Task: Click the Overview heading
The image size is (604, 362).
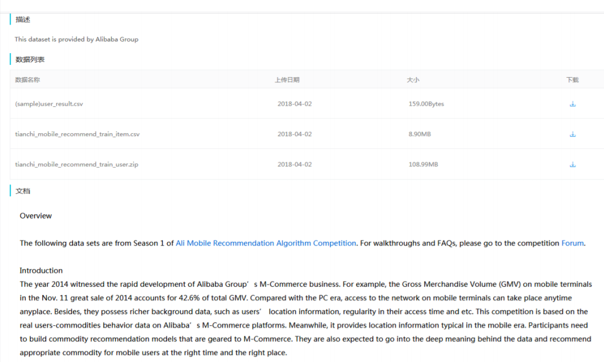Action: [x=36, y=215]
